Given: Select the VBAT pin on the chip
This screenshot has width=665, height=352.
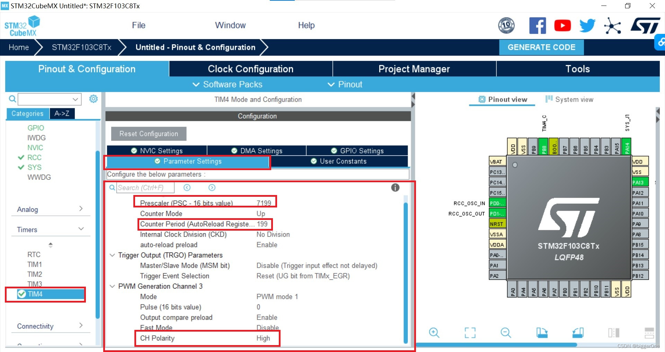Looking at the screenshot, I should [x=498, y=161].
